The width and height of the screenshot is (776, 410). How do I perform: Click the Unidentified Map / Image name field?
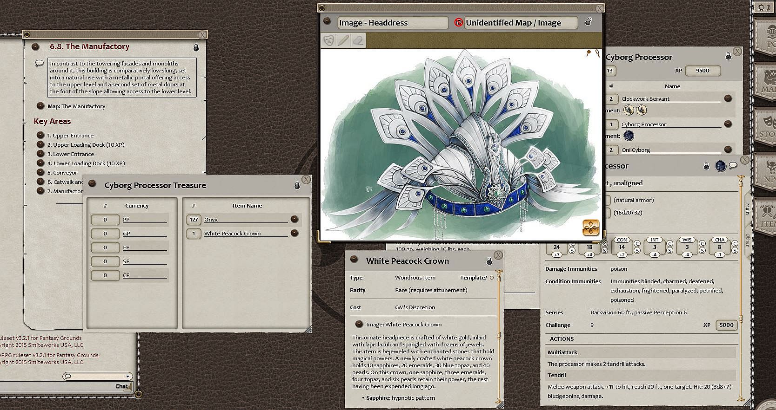[x=521, y=22]
